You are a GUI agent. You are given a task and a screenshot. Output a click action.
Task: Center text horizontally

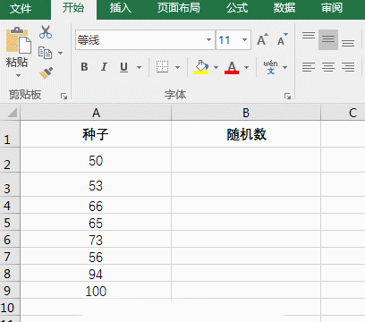click(x=328, y=67)
